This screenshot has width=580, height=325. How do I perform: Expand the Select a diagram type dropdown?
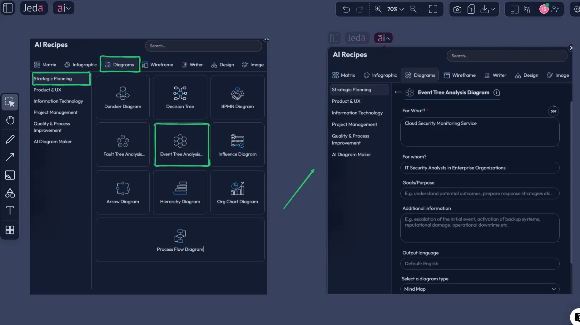pos(553,289)
